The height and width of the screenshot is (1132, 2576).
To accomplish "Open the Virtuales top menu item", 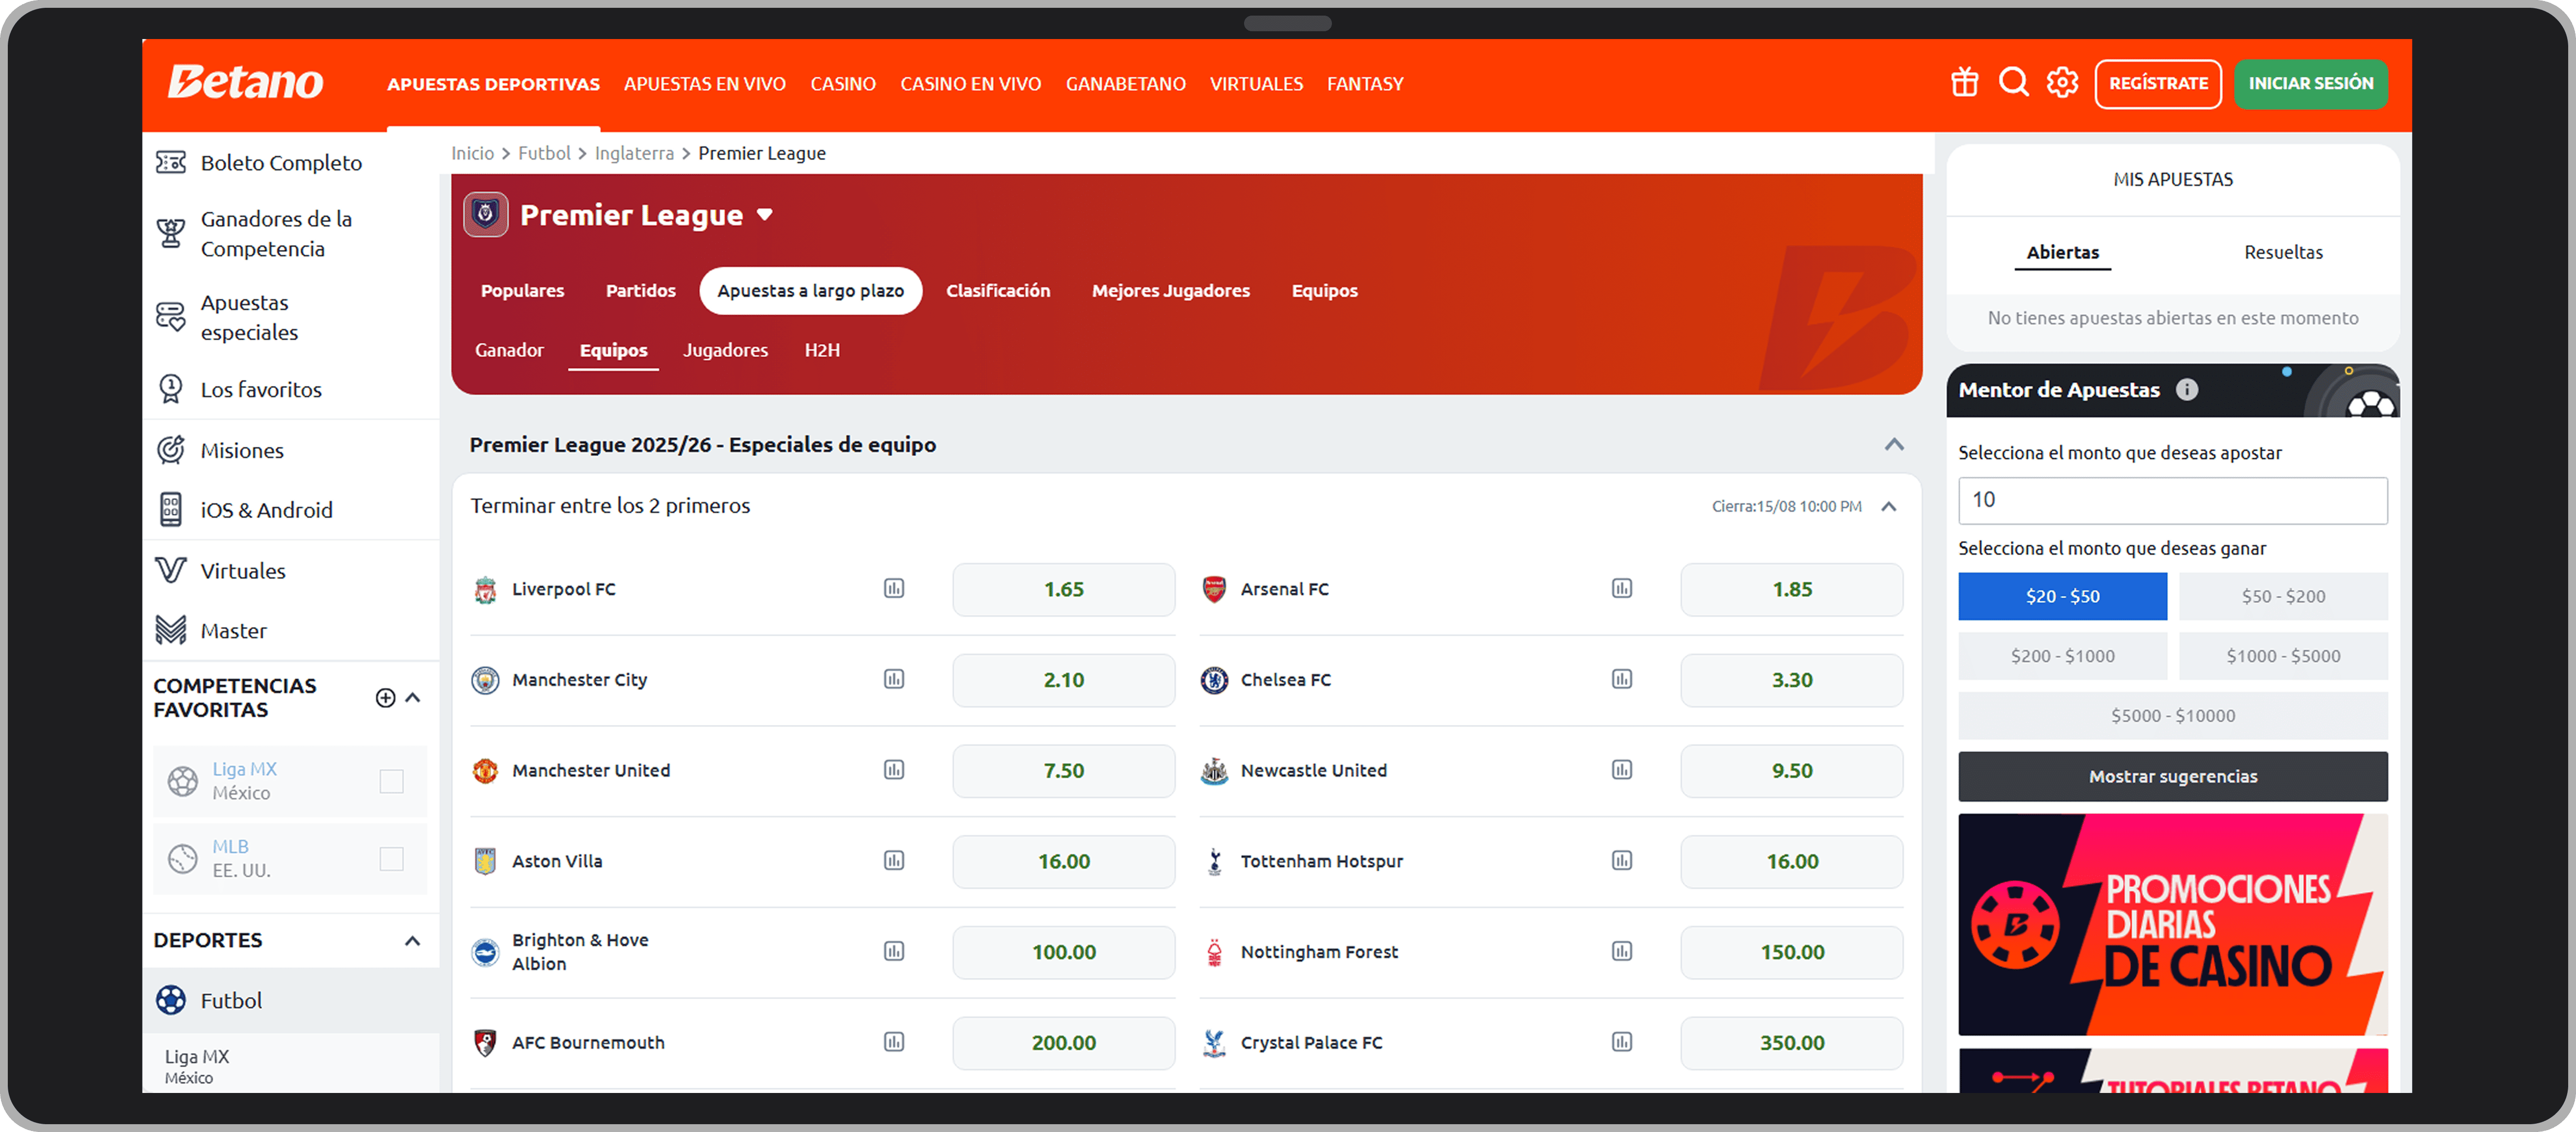I will click(1256, 84).
